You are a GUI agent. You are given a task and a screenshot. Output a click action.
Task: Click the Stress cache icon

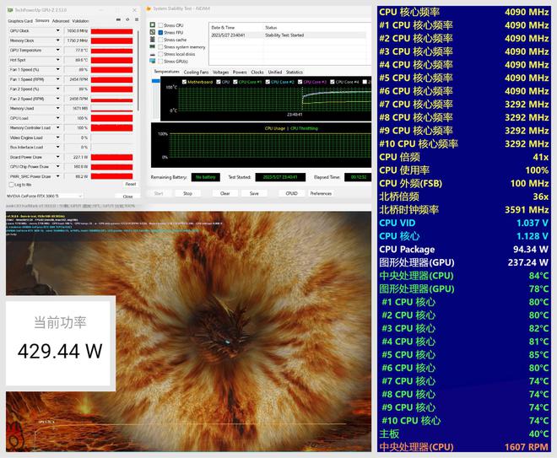pyautogui.click(x=153, y=39)
